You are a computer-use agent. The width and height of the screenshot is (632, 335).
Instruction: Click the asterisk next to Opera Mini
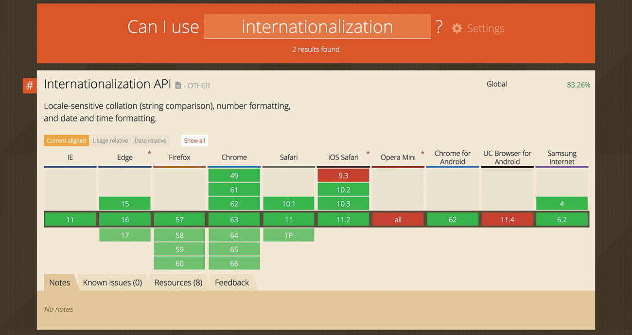422,153
